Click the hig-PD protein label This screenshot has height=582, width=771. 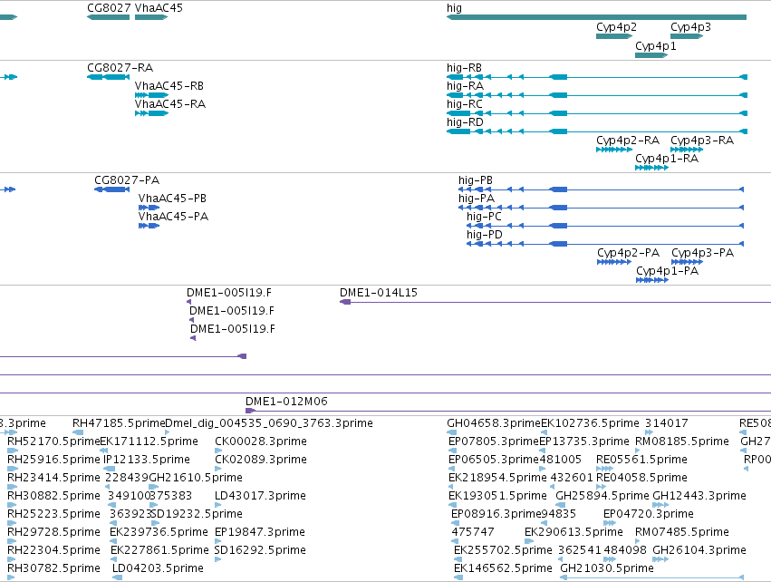point(485,235)
